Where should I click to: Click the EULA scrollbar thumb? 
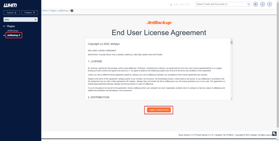[x=231, y=42]
